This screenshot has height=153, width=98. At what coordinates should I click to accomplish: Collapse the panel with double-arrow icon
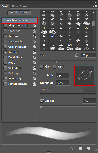click(x=91, y=2)
